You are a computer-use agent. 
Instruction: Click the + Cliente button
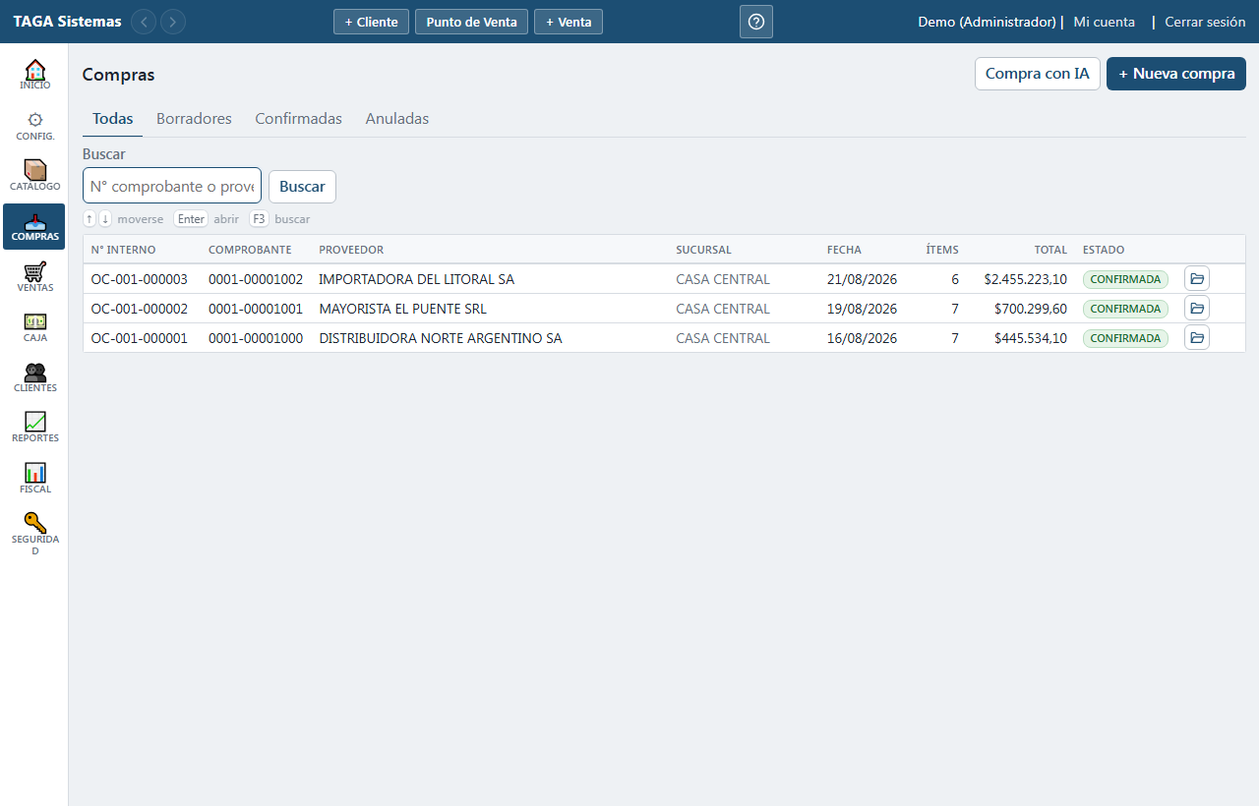tap(371, 22)
